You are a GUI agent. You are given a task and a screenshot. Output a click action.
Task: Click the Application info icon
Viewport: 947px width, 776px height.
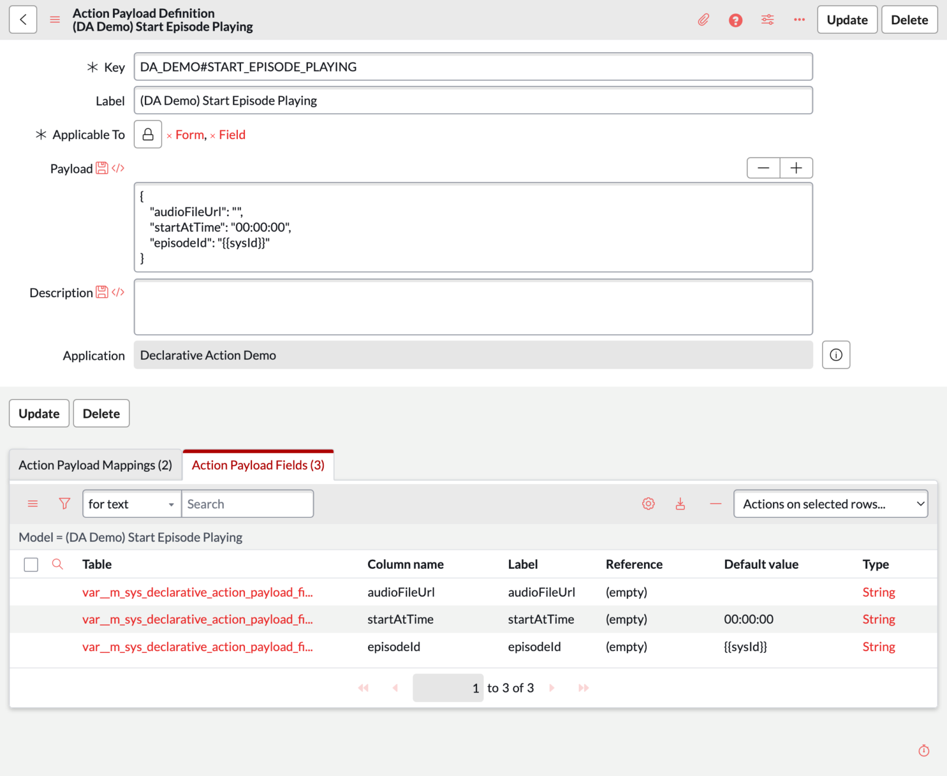point(836,355)
